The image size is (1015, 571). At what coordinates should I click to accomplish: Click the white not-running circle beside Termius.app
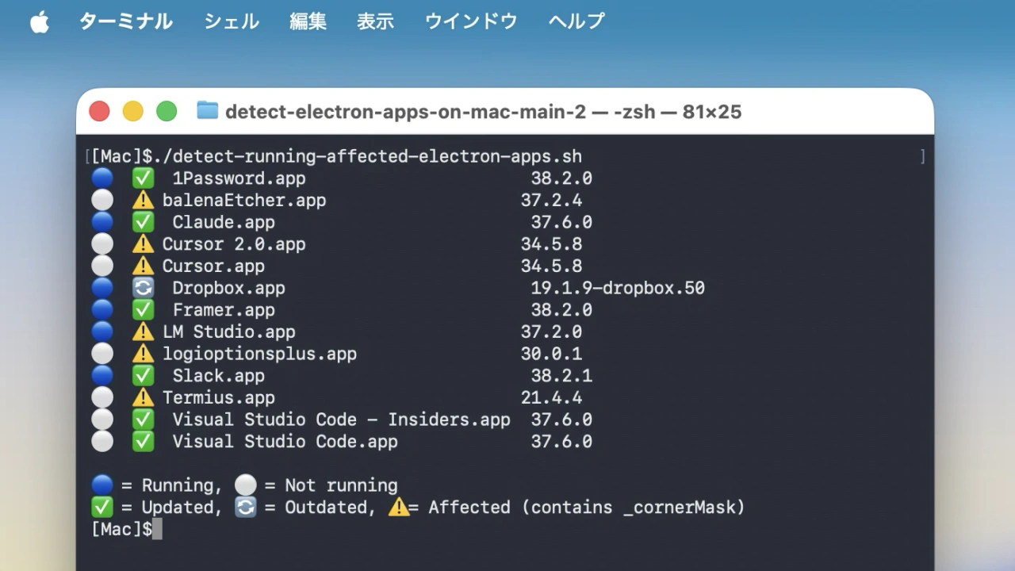coord(102,397)
